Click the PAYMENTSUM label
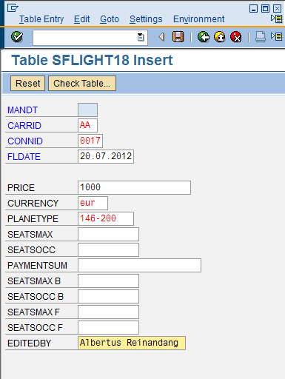This screenshot has width=285, height=379. [37, 266]
